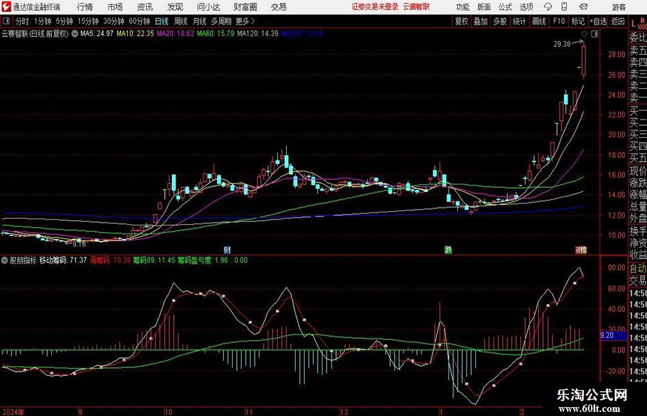Switch to the 分时 chart tab

[x=22, y=21]
